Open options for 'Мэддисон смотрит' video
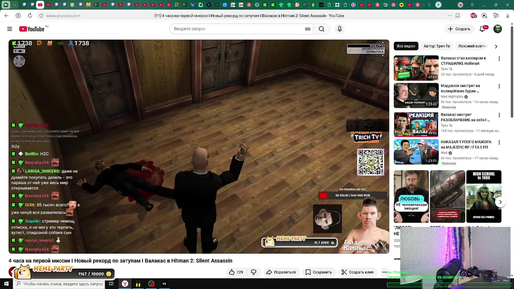The image size is (514, 289). pos(499,86)
